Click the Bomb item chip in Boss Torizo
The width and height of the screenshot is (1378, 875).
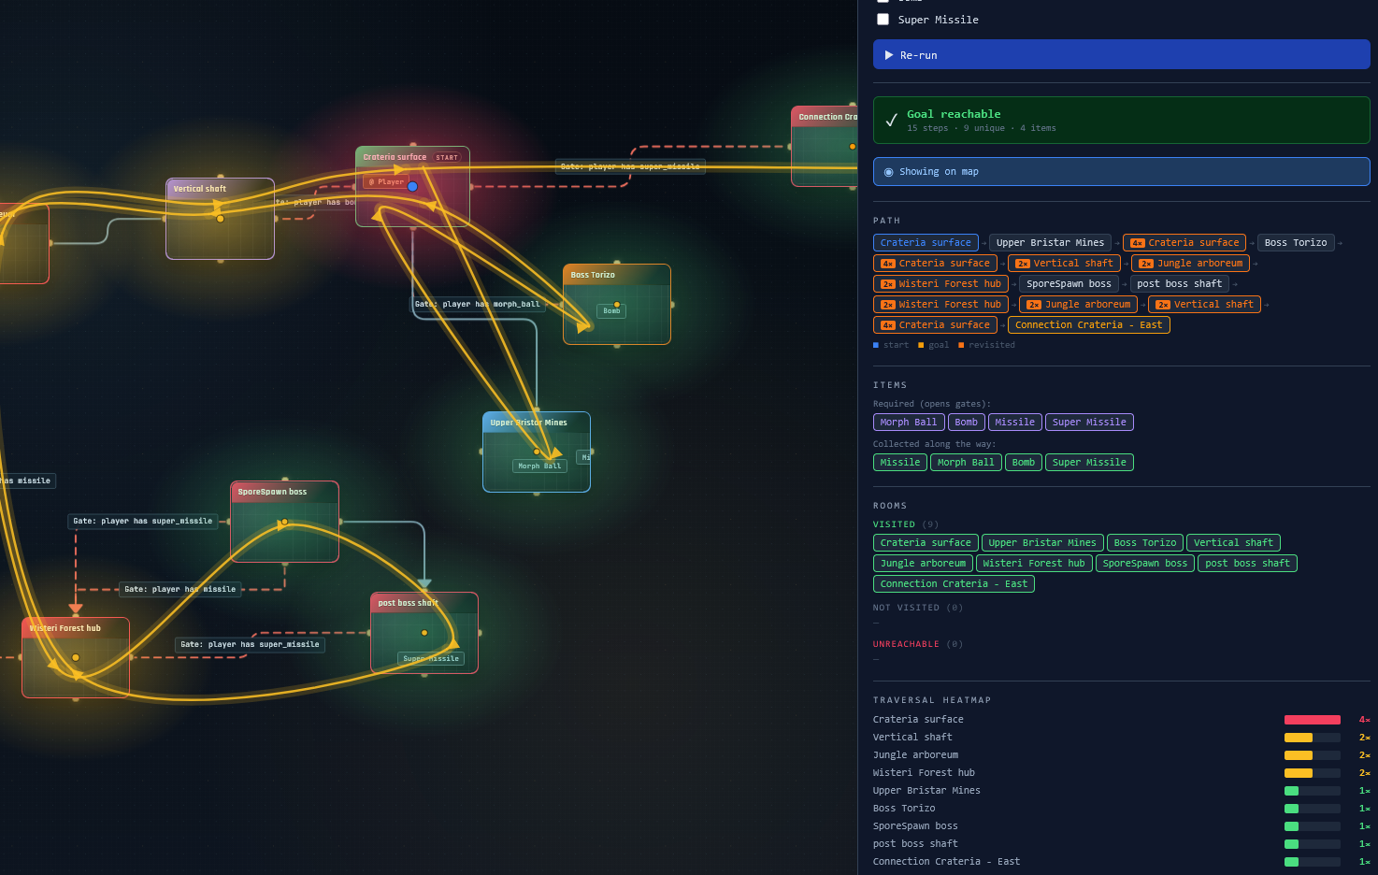[611, 311]
